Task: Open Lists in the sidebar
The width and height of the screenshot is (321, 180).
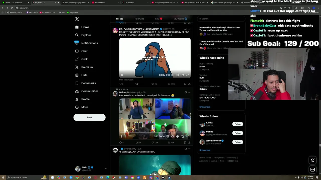Action: [81, 75]
